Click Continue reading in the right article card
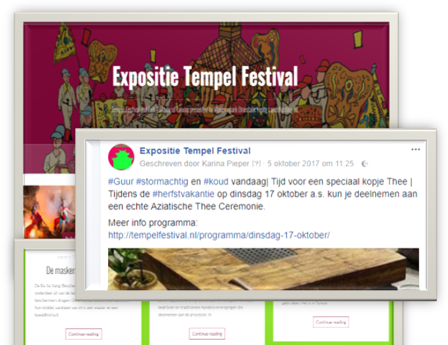Image resolution: width=448 pixels, height=345 pixels. click(x=331, y=322)
